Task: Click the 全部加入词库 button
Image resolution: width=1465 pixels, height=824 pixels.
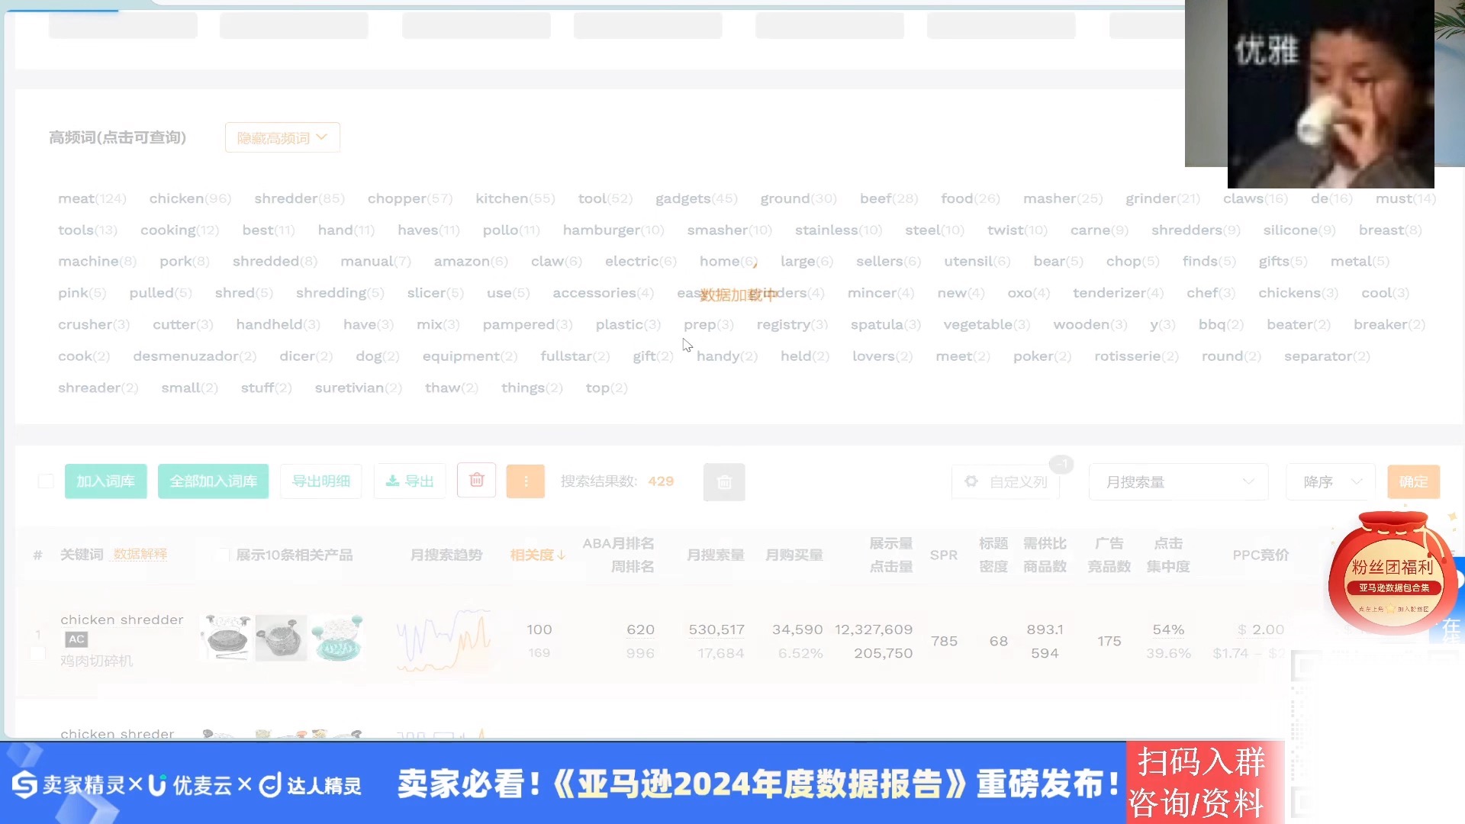Action: 213,481
